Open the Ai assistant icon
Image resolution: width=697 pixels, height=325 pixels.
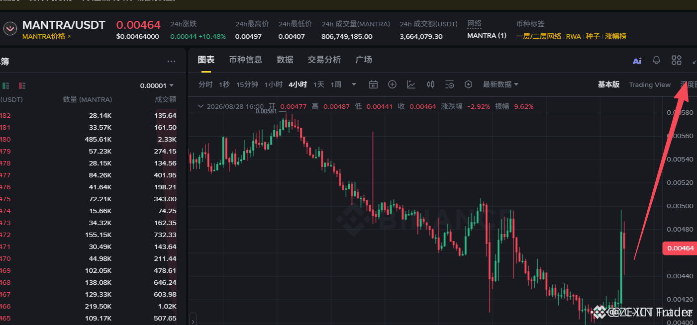[x=637, y=61]
